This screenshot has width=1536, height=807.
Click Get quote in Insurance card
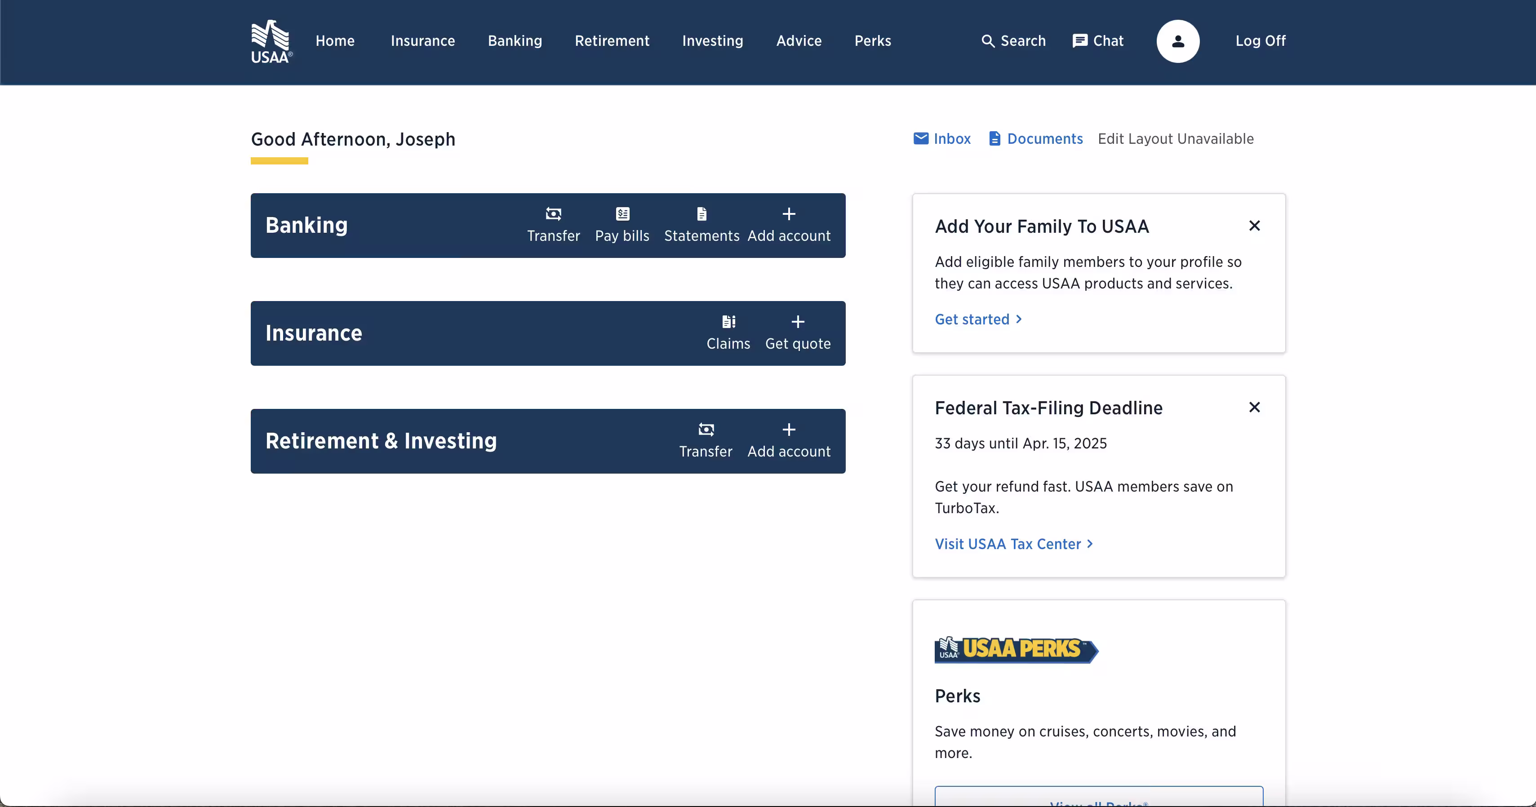point(798,333)
